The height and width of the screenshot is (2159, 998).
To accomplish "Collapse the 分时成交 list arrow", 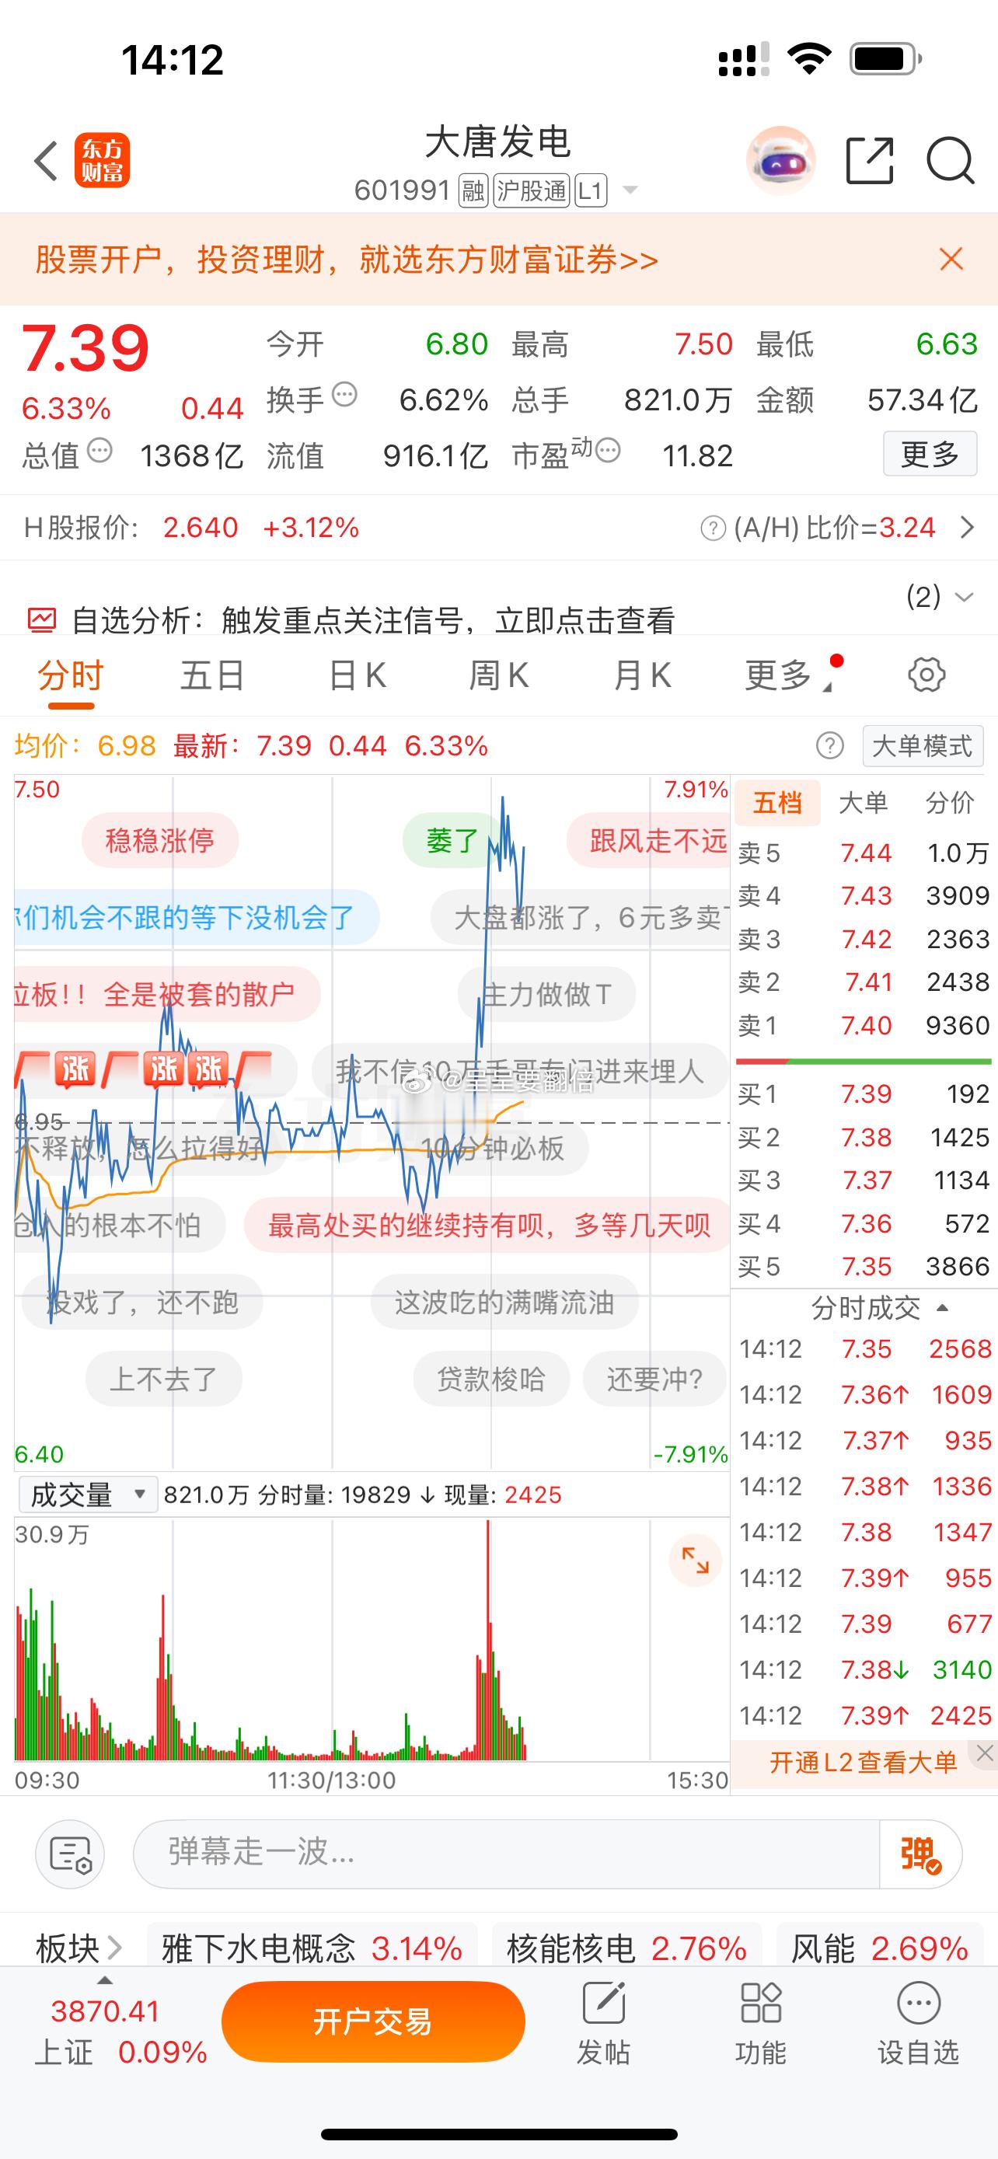I will point(942,1307).
